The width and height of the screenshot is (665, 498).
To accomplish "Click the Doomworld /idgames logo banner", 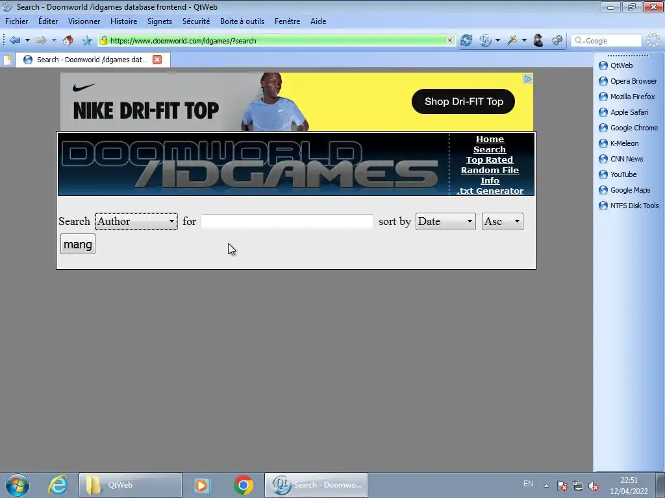I will [x=253, y=164].
